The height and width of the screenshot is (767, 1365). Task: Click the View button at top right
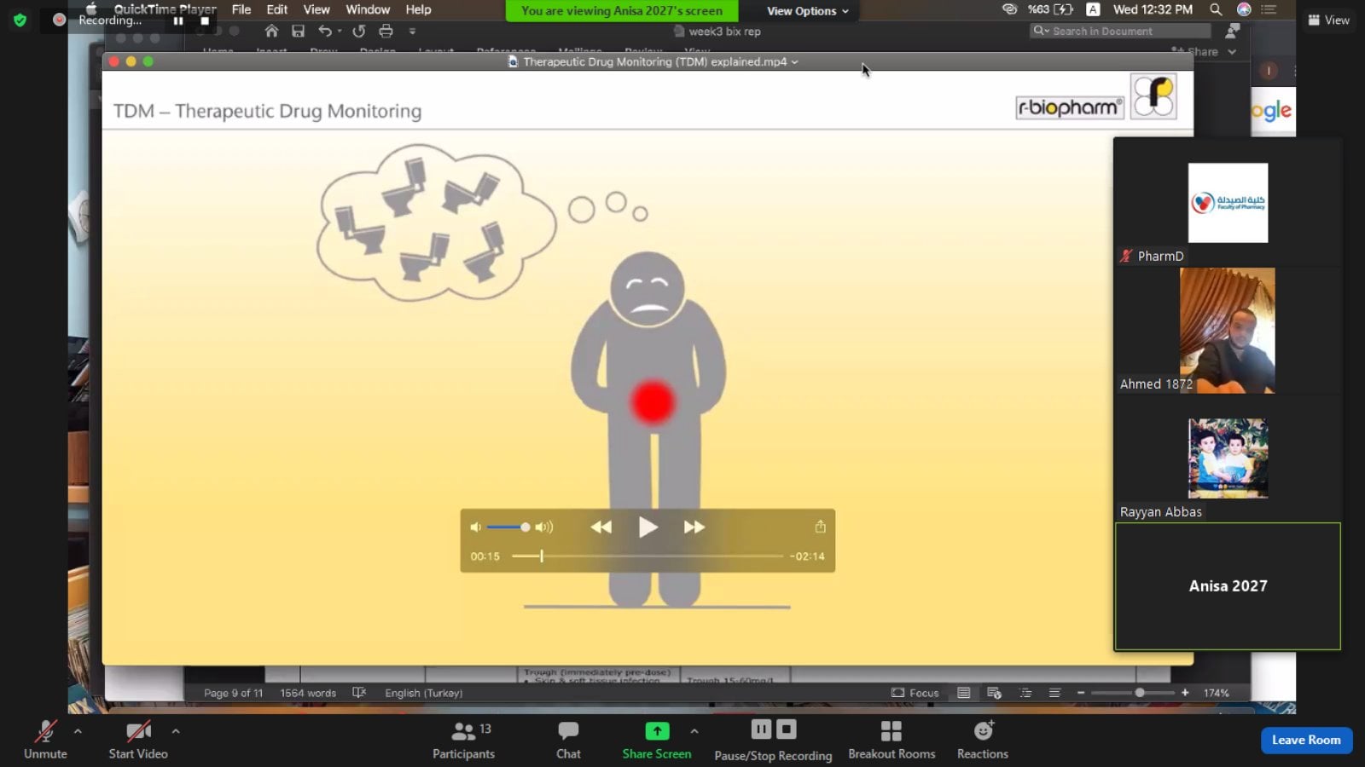(x=1329, y=20)
